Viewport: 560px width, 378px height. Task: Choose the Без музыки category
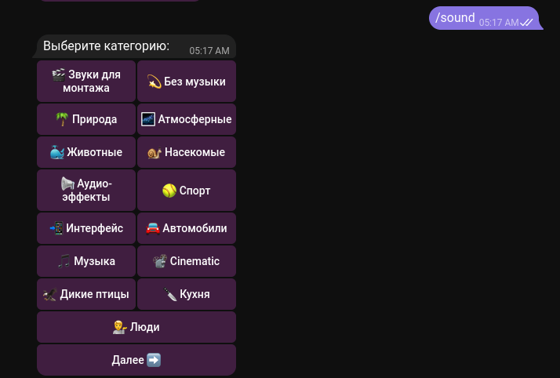[187, 82]
